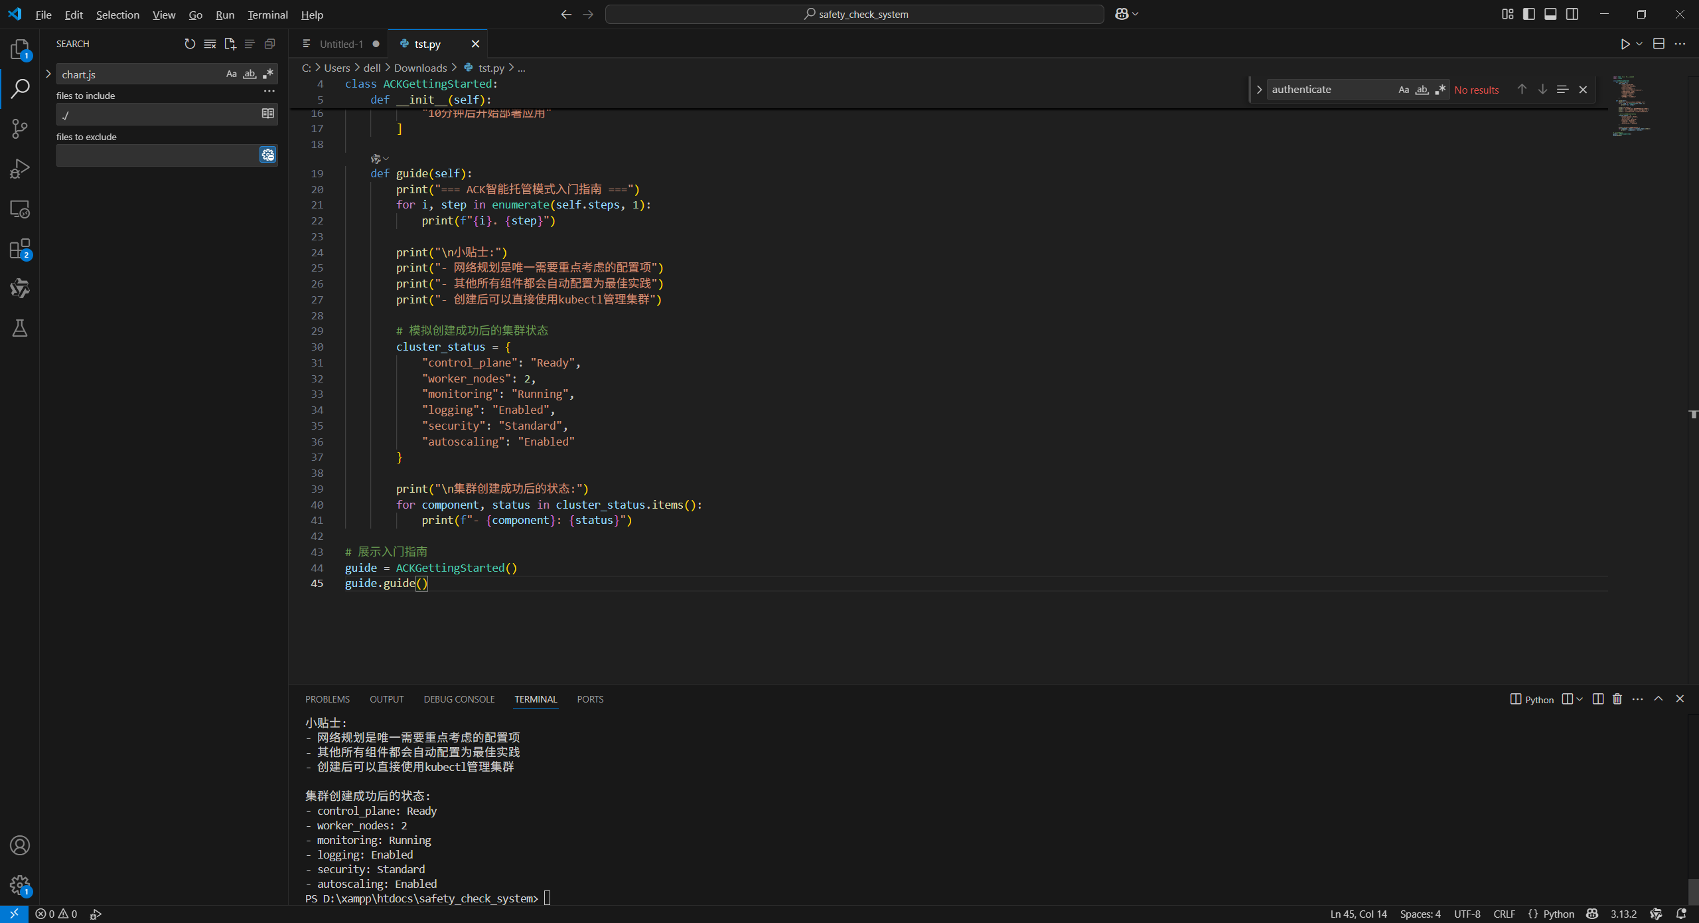Screen dimensions: 1699x923
Task: Click the files to exclude input
Action: [158, 155]
